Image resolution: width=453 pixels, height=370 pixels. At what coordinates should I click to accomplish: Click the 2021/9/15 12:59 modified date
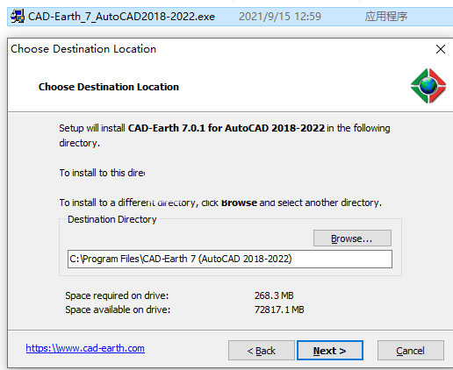[x=280, y=17]
